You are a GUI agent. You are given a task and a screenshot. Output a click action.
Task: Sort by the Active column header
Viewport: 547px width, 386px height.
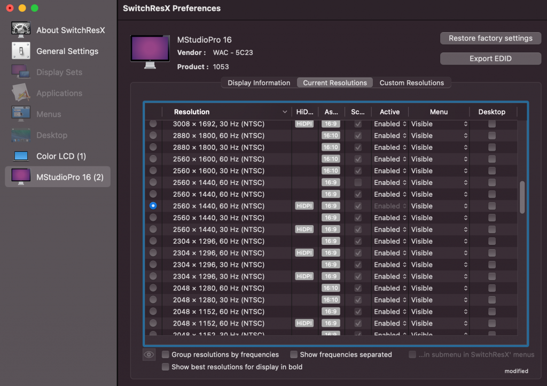point(389,112)
